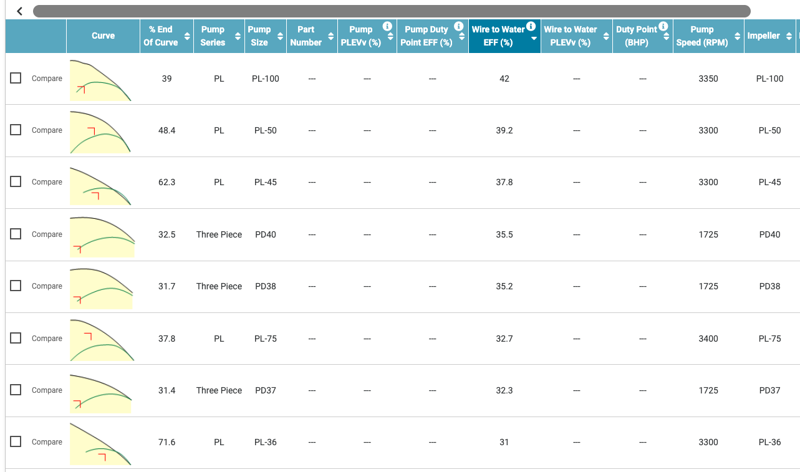Check the Compare checkbox for PL-50 row
The width and height of the screenshot is (800, 472).
(16, 130)
